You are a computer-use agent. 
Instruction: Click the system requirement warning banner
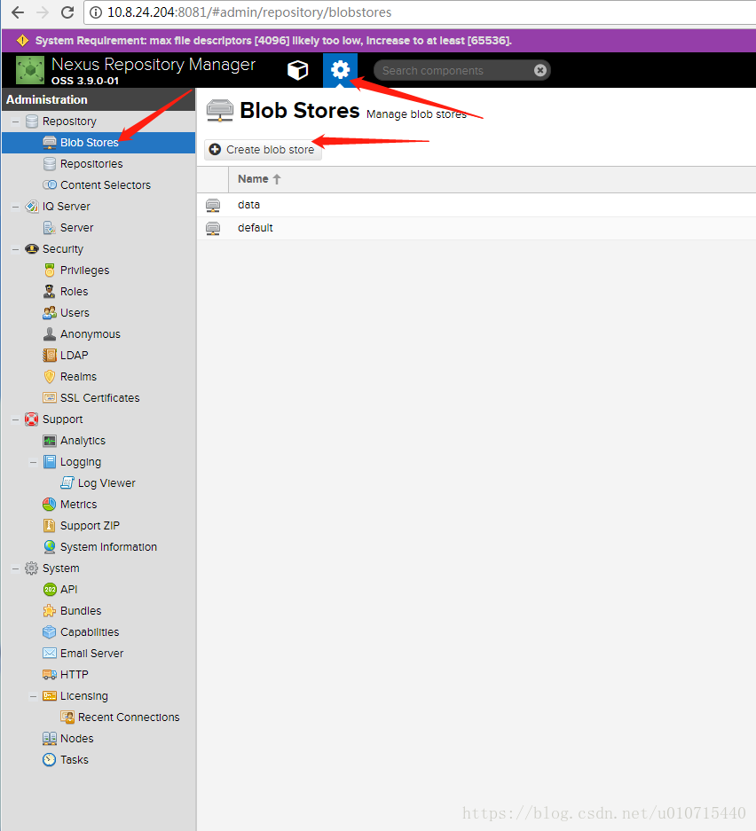[379, 41]
